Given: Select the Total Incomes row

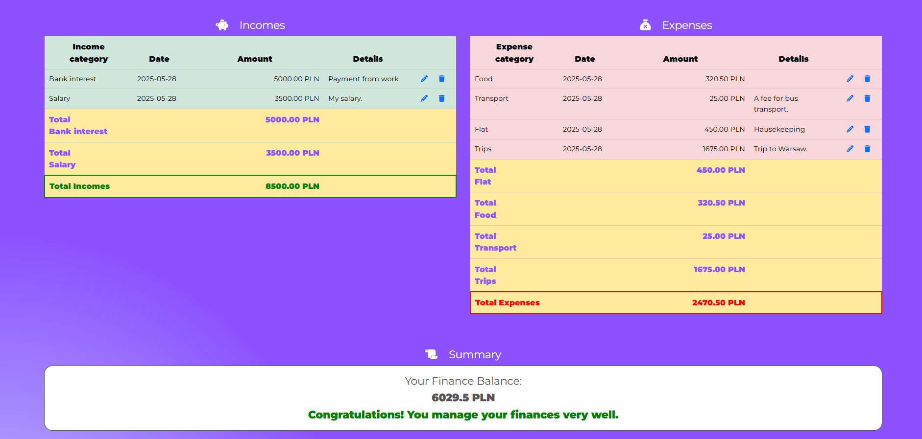Looking at the screenshot, I should point(250,186).
